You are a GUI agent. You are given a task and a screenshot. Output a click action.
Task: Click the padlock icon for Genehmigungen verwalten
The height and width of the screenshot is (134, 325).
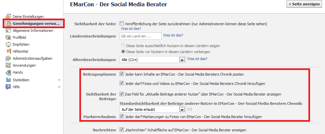(8, 24)
